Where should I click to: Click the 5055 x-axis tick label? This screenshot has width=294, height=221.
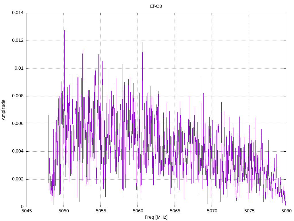(101, 211)
